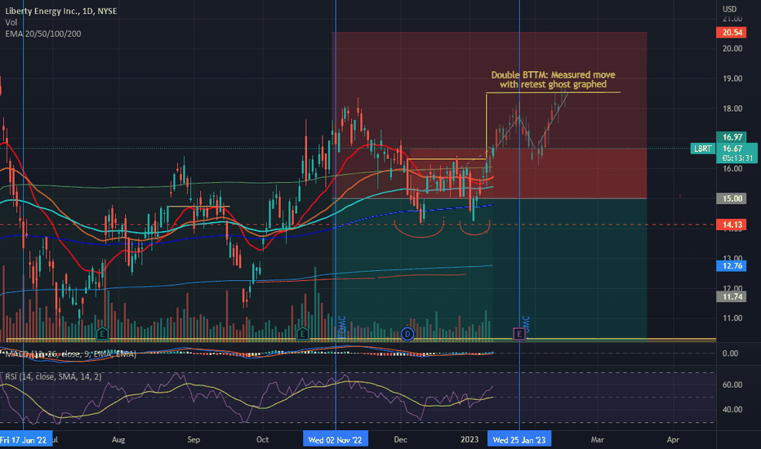Click the 40.00 RSI scale value
Image resolution: width=761 pixels, height=449 pixels.
732,410
